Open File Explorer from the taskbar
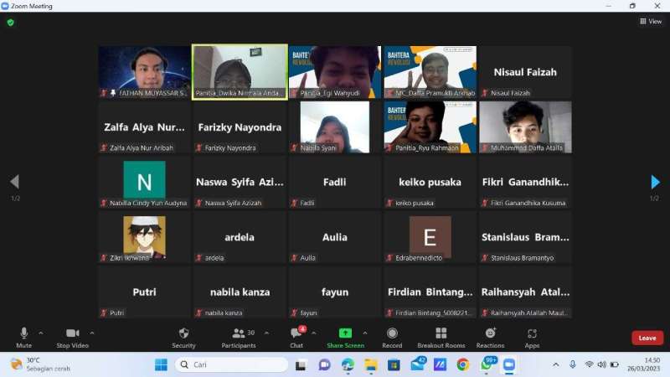This screenshot has height=377, width=670. pyautogui.click(x=371, y=365)
